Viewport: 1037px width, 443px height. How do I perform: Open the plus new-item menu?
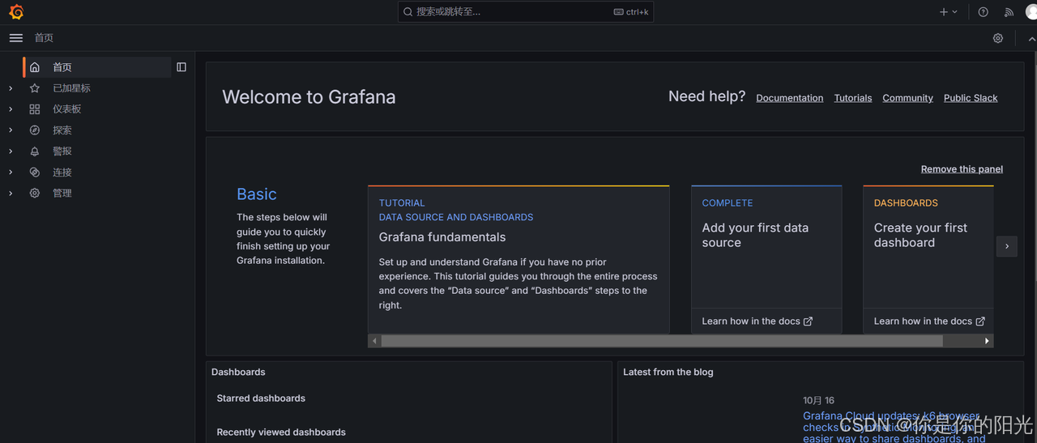tap(948, 12)
